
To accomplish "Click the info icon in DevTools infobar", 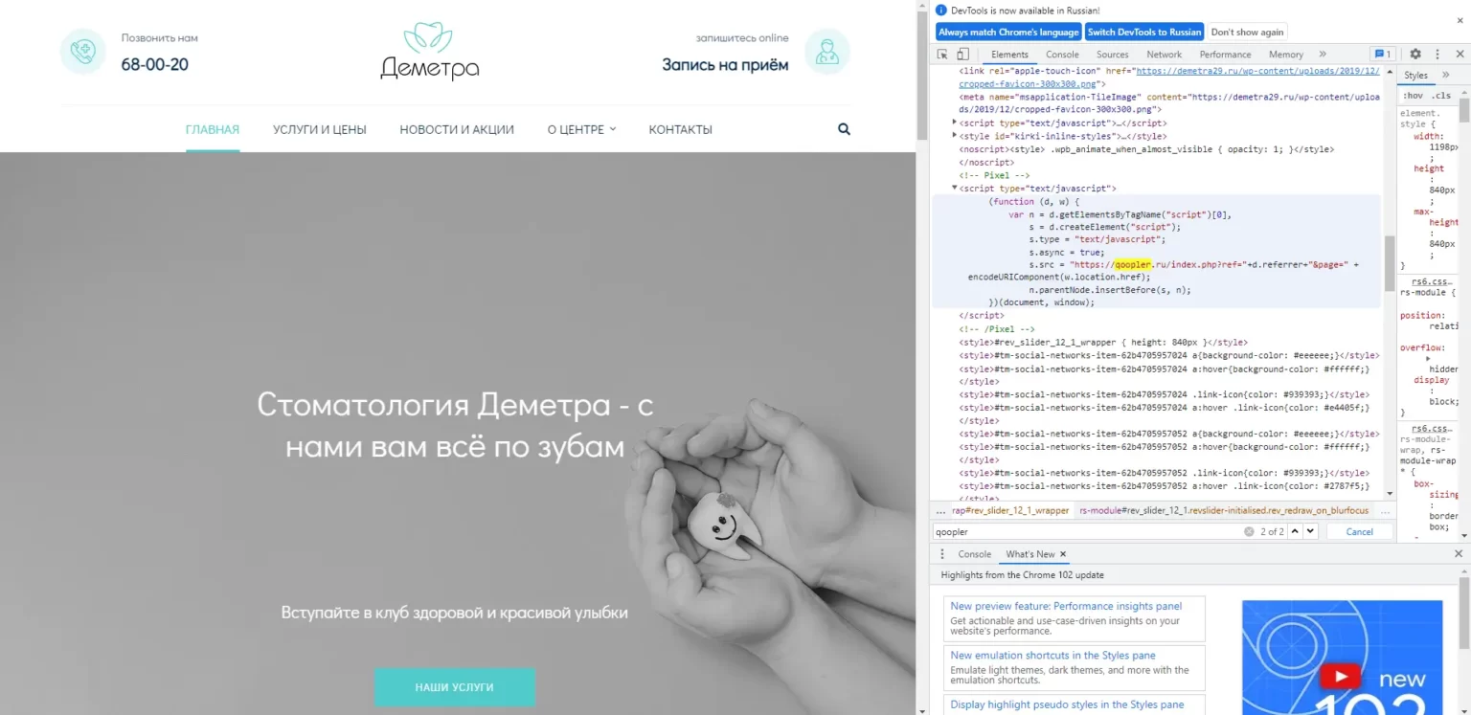I will coord(940,11).
